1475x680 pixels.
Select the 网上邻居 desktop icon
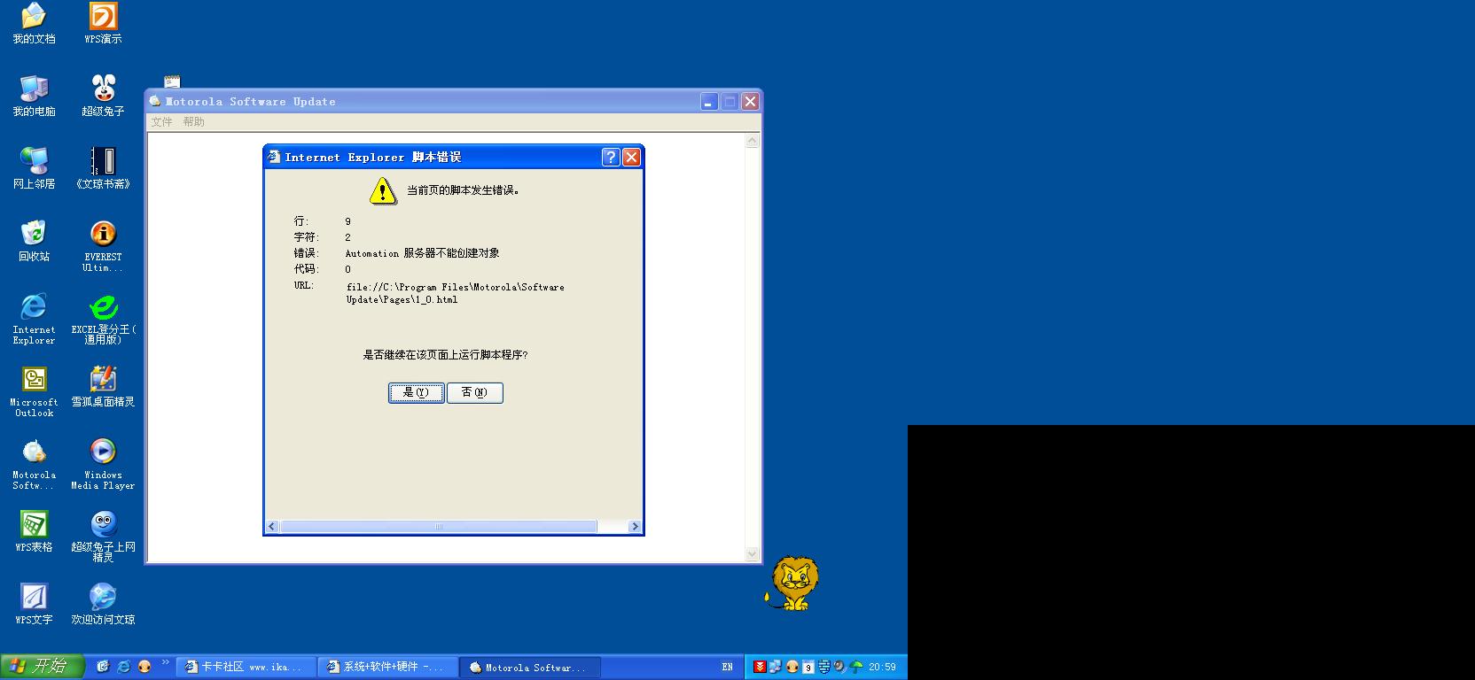point(34,169)
